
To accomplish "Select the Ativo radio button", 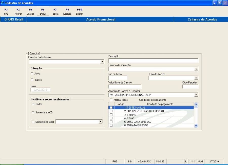I will tap(32, 73).
